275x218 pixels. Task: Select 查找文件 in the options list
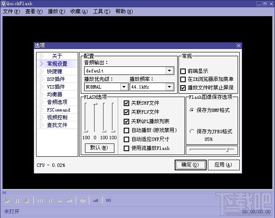click(57, 125)
